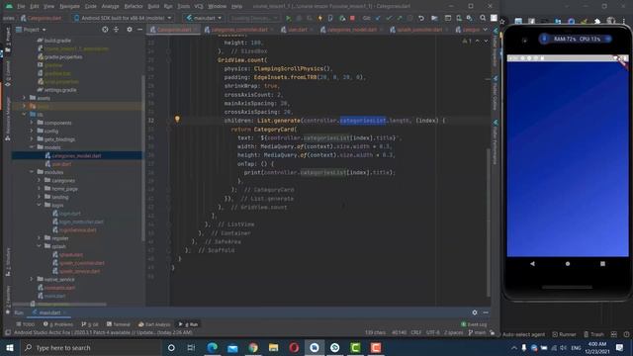Image resolution: width=633 pixels, height=356 pixels.
Task: Click the editor vertical scrollbar
Action: pyautogui.click(x=488, y=222)
